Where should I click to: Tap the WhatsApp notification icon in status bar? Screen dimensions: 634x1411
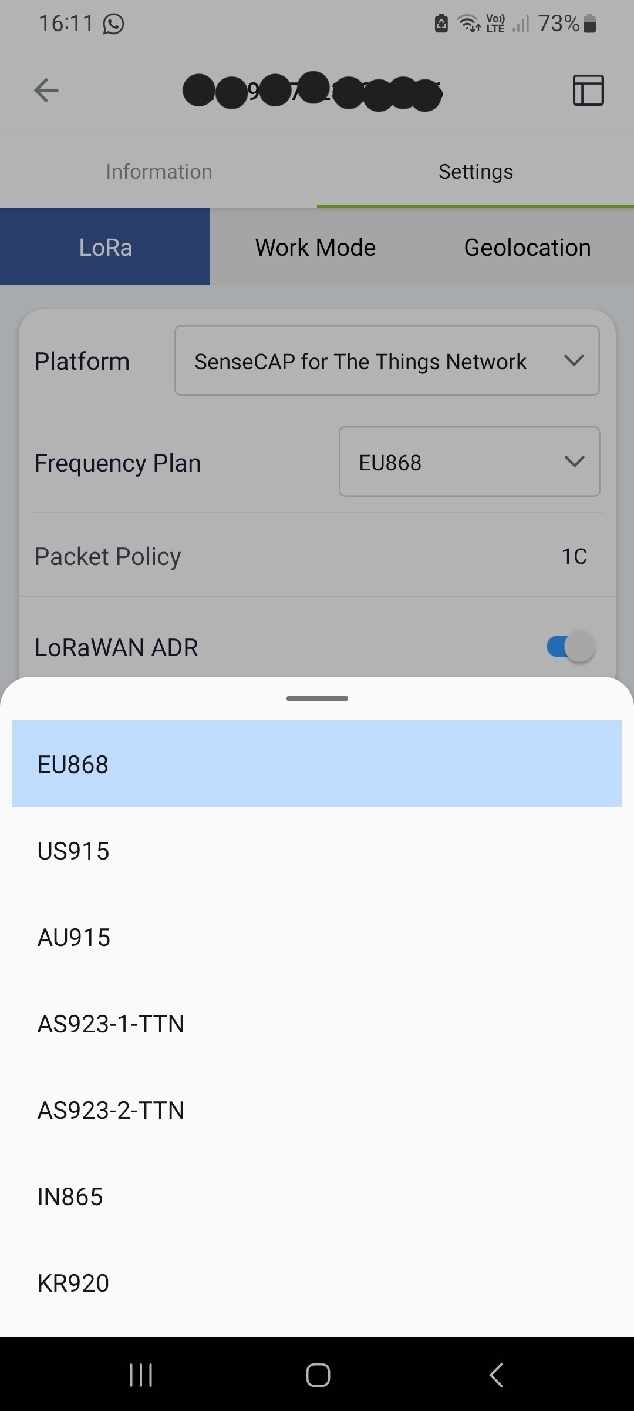pyautogui.click(x=113, y=24)
